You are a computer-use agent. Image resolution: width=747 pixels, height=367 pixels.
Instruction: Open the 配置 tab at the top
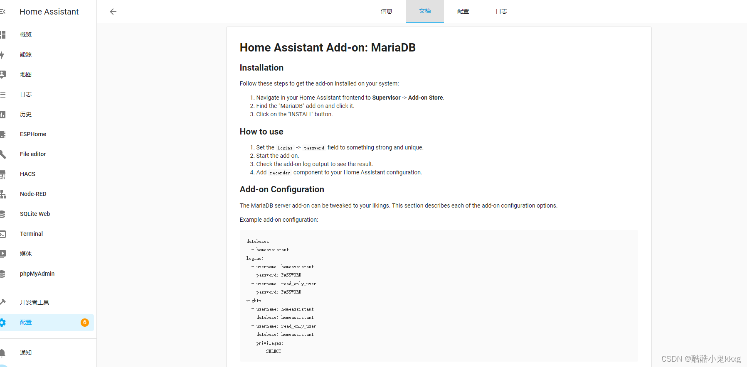[x=463, y=11]
